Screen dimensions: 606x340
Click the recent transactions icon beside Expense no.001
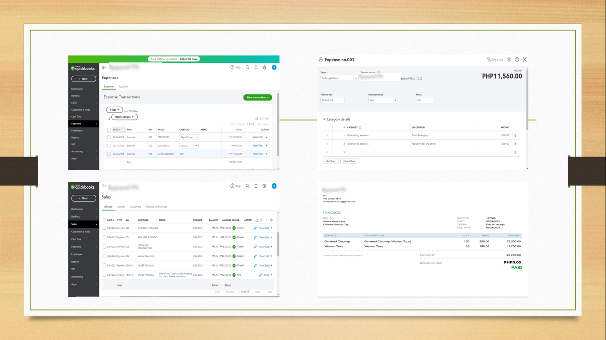[x=321, y=59]
